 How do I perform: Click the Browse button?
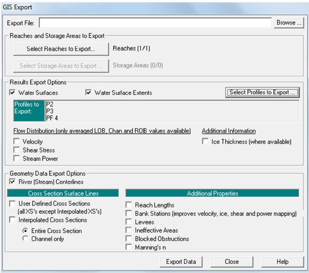pos(288,22)
